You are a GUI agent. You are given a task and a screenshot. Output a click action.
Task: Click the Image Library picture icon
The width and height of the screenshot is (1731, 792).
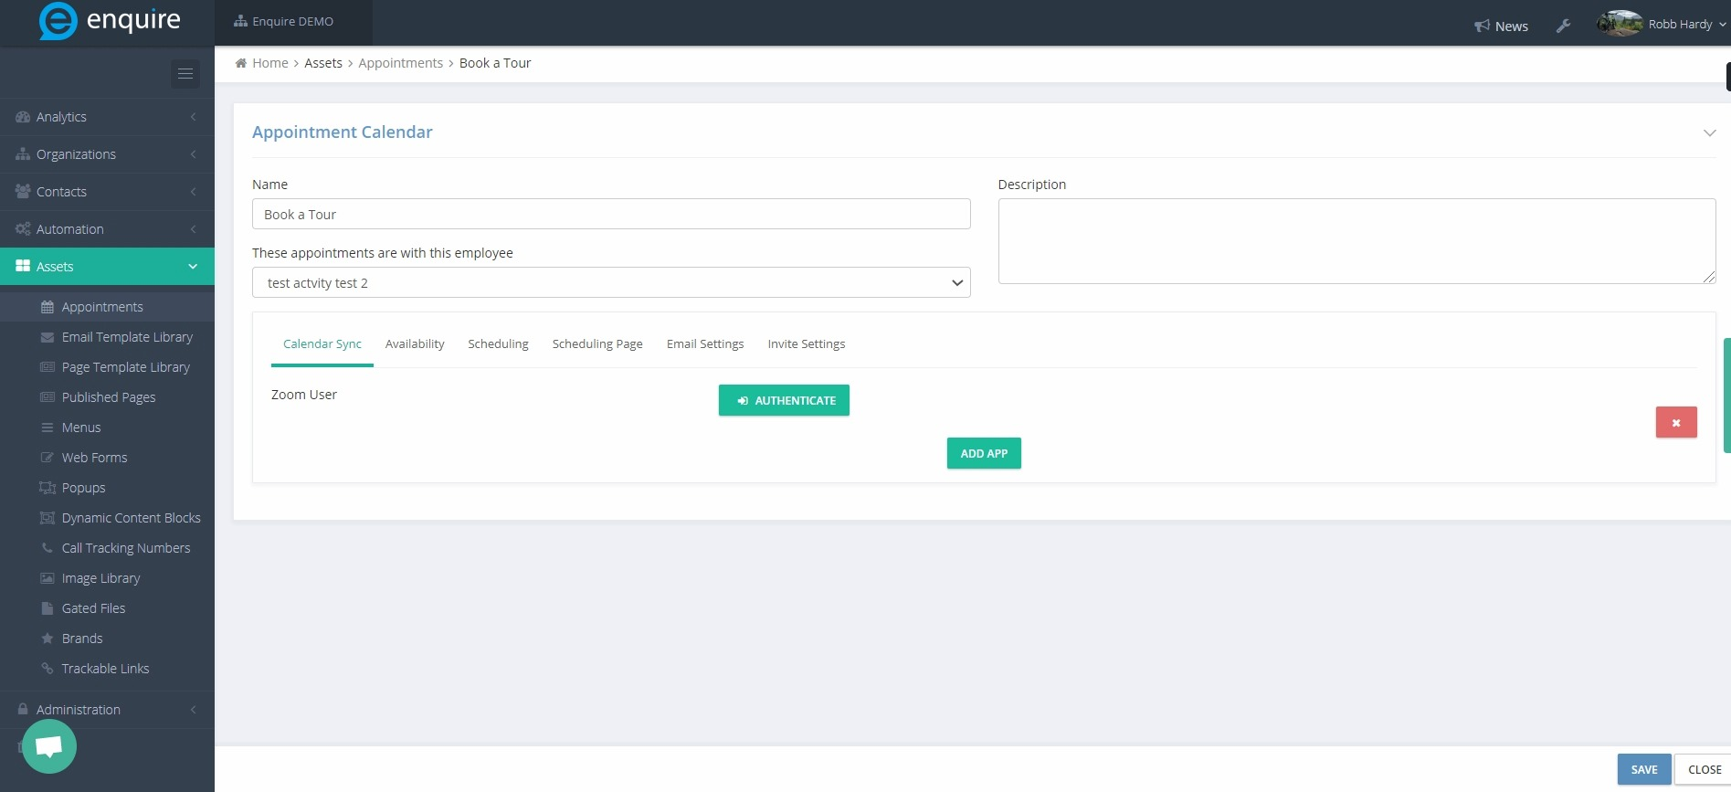[x=47, y=578]
